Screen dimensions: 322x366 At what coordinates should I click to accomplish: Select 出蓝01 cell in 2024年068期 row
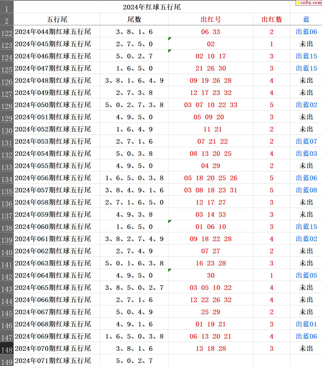pos(306,324)
